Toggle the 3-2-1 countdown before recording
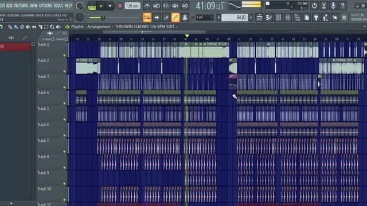Viewport: 367px width, 206px height. (166, 6)
